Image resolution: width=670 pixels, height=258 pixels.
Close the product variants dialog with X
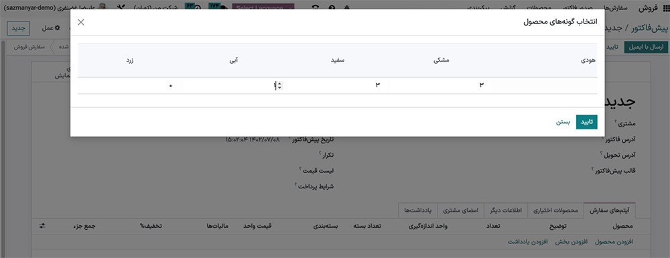pos(81,22)
